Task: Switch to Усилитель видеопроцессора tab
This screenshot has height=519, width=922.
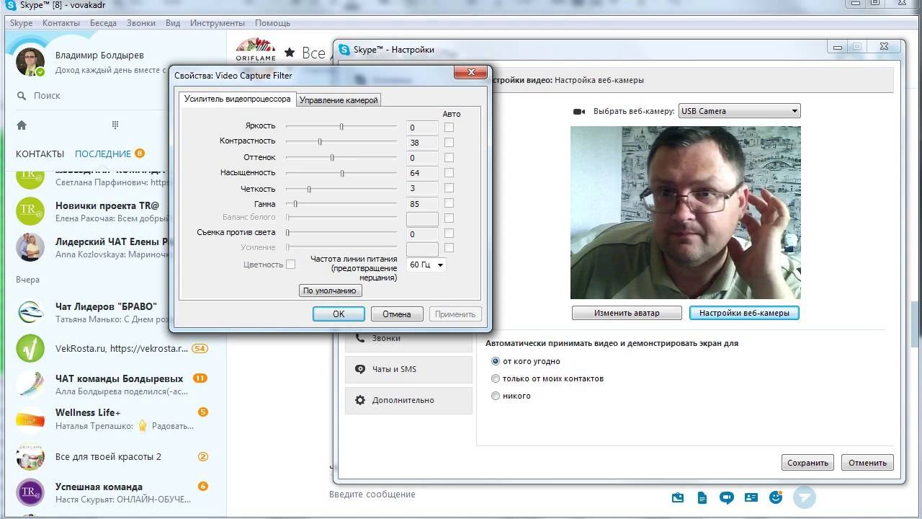Action: [237, 99]
